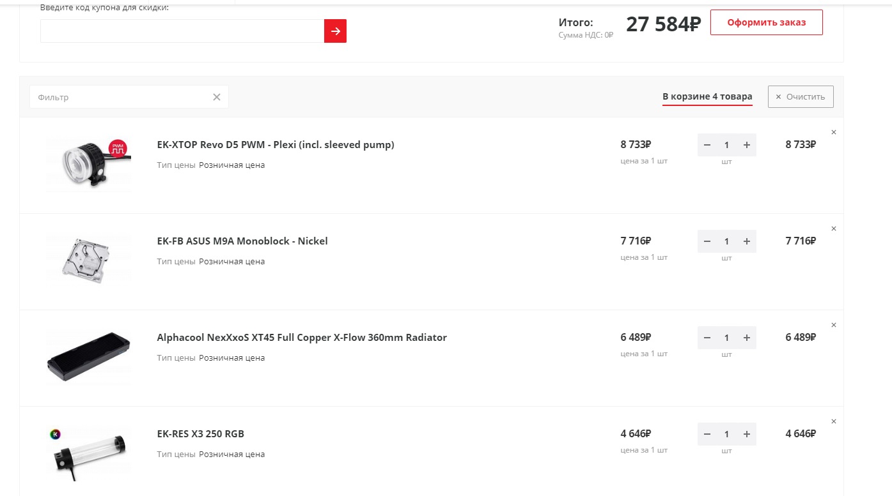The height and width of the screenshot is (496, 892).
Task: Remove EK-FB ASUS M9A Monoblock from cart
Action: pyautogui.click(x=833, y=229)
